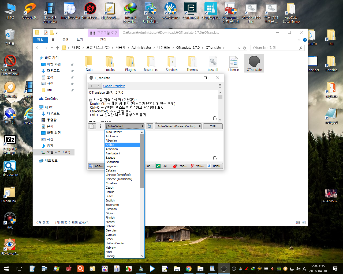Click the 번역 translate button

213,126
